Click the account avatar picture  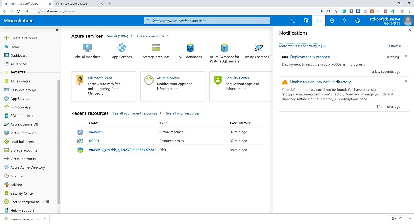click(408, 21)
